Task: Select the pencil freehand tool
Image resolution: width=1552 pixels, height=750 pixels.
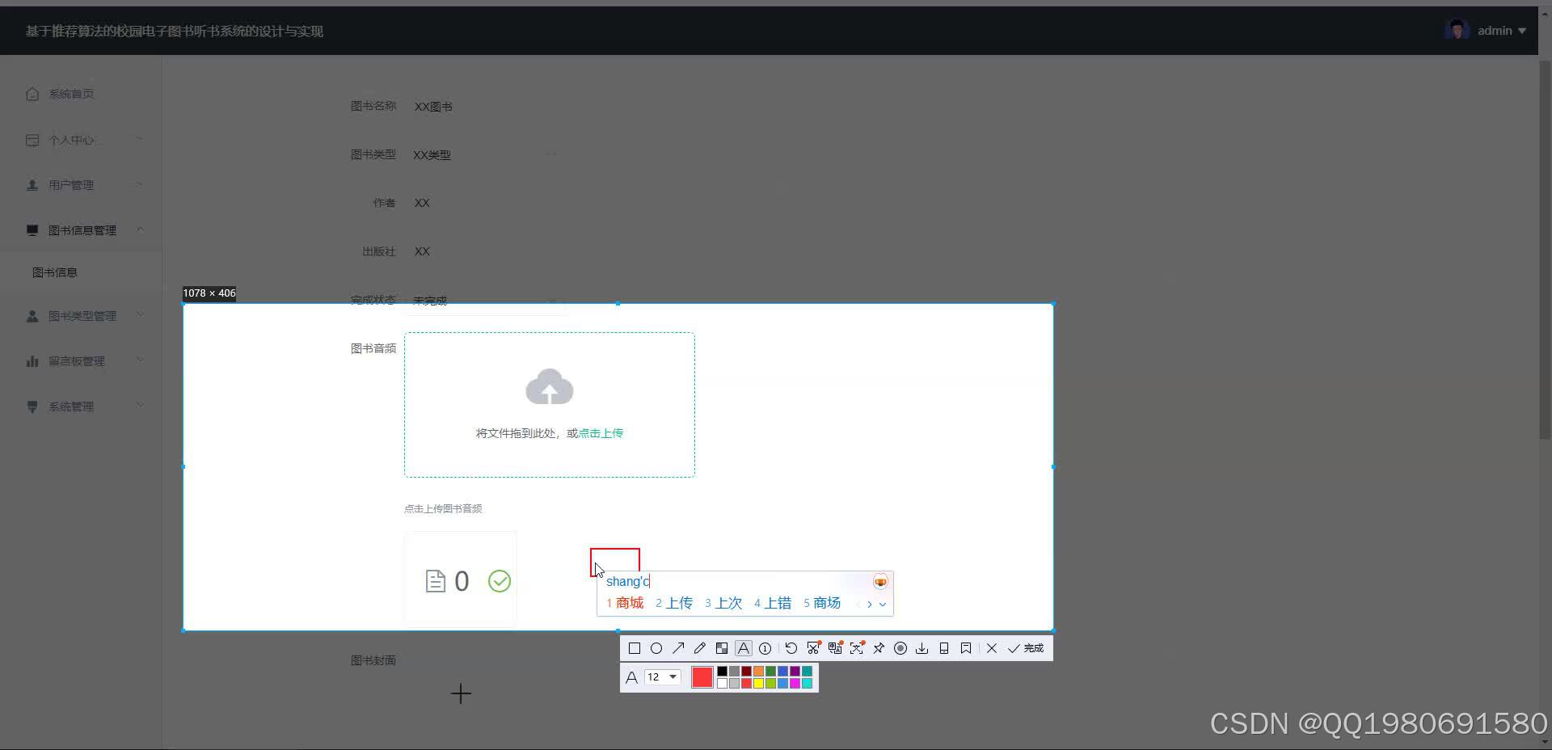Action: pyautogui.click(x=700, y=648)
